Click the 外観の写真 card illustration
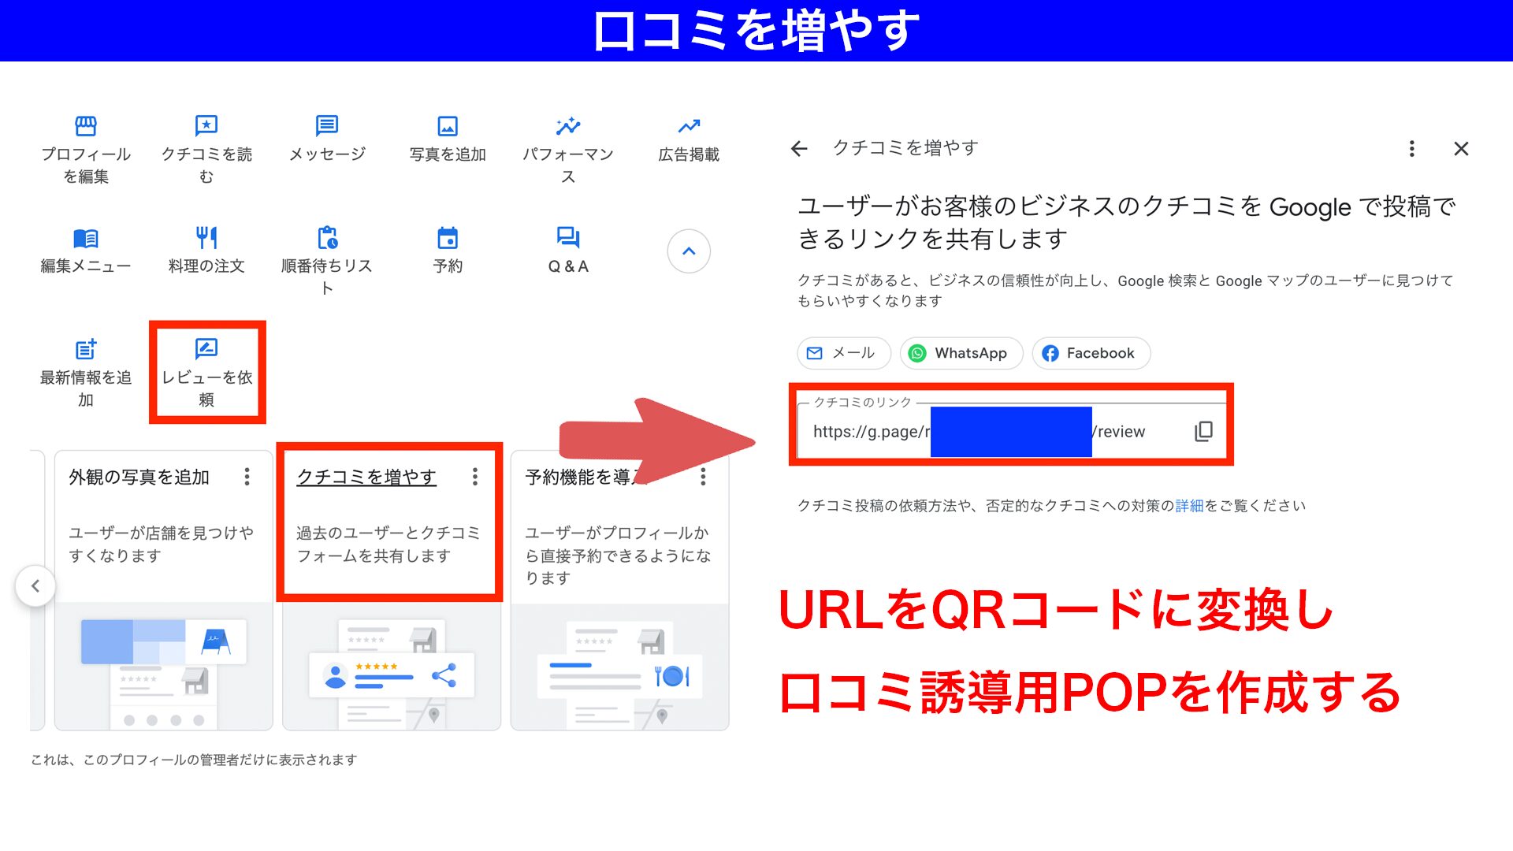This screenshot has height=851, width=1513. click(164, 667)
